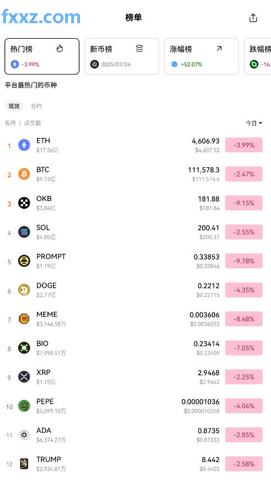Switch to the 合约 contracts toggle
Screen dimensions: 271x482
click(36, 106)
